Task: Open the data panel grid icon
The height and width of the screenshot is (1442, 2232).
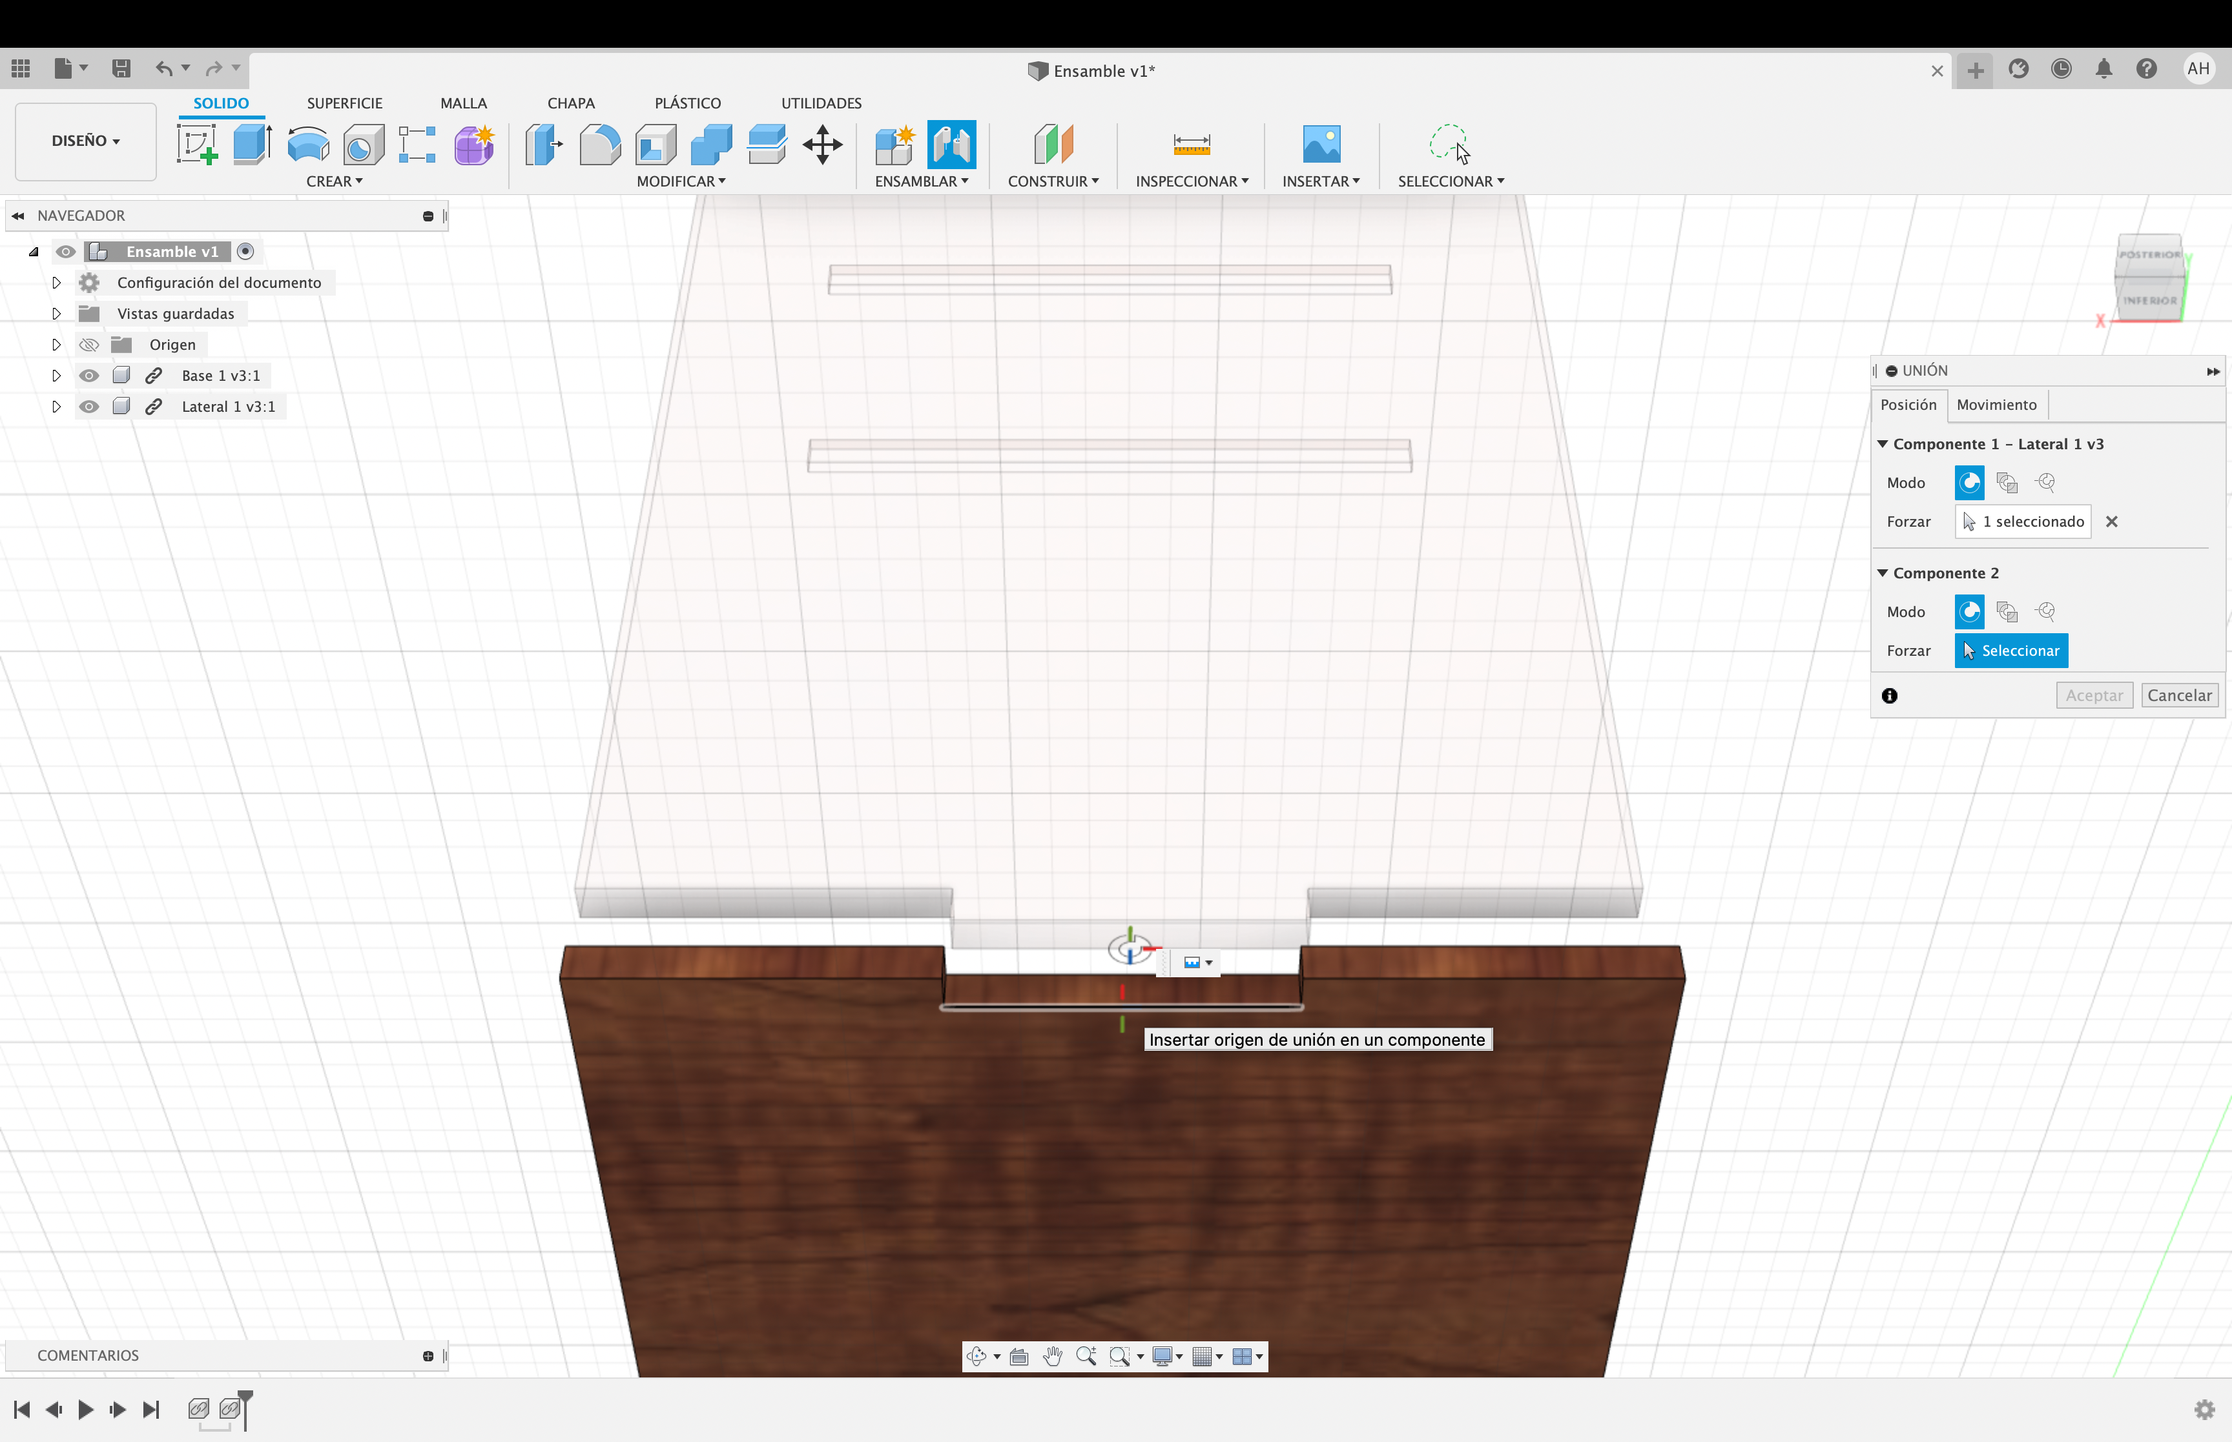Action: tap(21, 68)
